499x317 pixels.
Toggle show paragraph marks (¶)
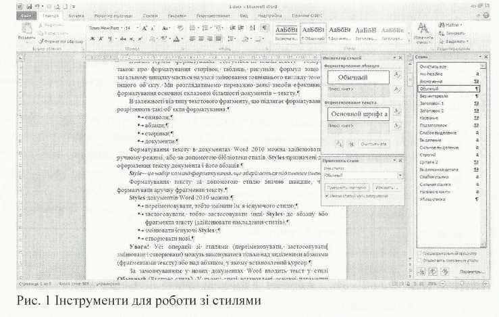265,28
